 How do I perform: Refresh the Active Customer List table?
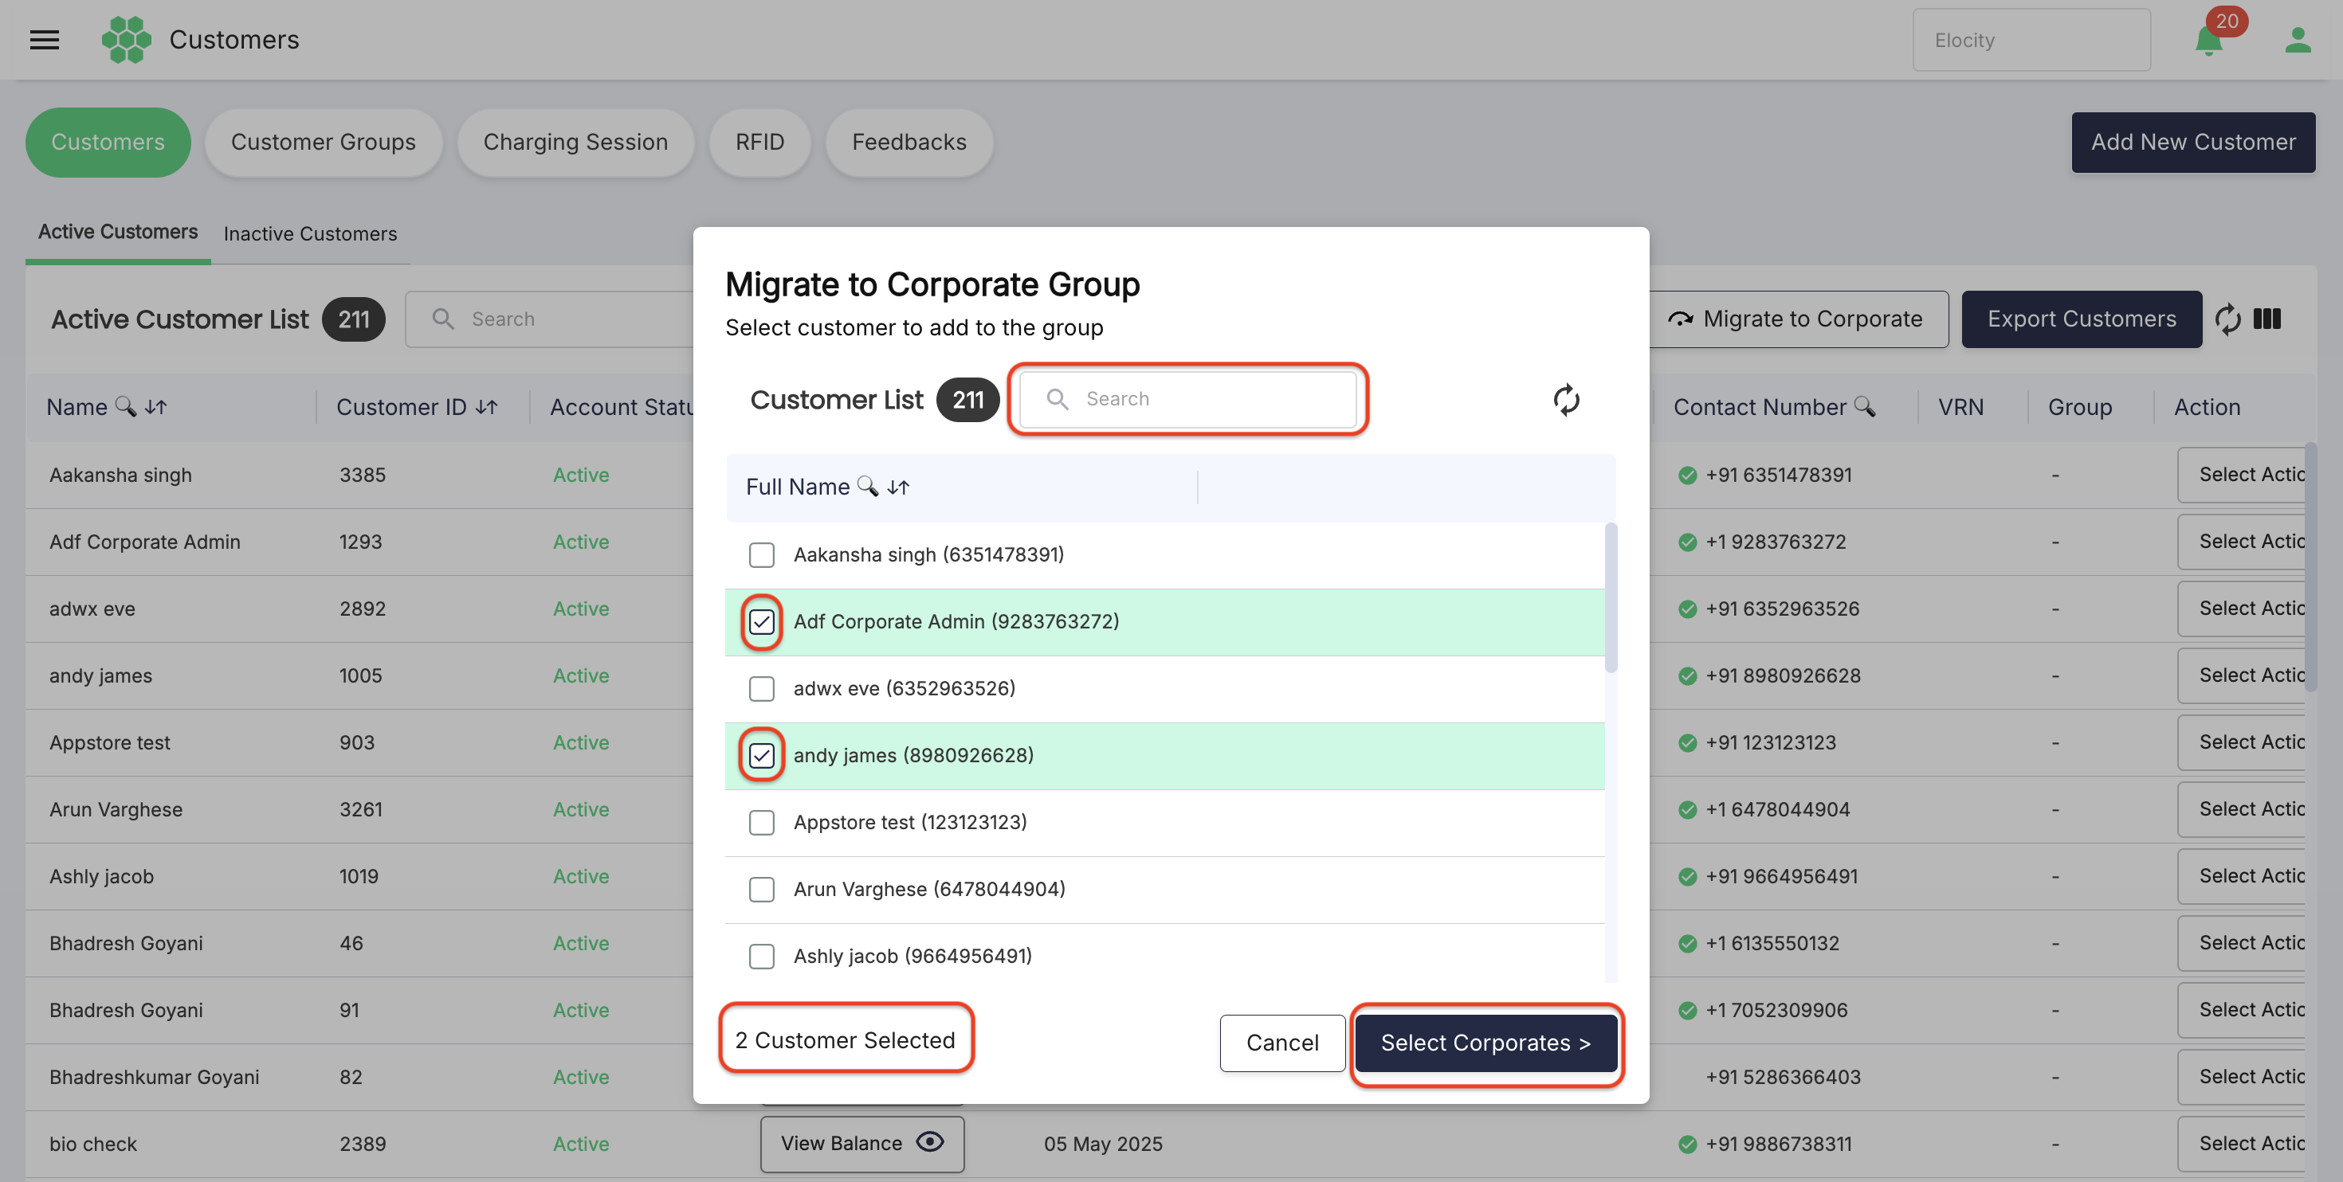tap(2227, 319)
